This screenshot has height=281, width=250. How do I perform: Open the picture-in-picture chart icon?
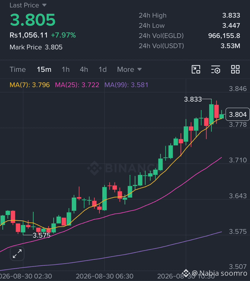[x=196, y=69]
